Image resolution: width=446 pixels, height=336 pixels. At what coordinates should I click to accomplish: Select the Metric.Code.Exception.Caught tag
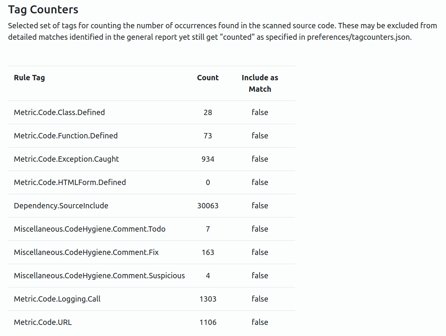(x=66, y=159)
